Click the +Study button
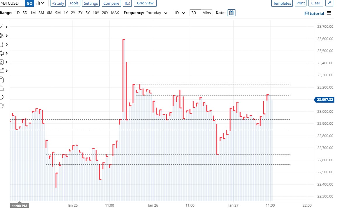Image resolution: width=338 pixels, height=213 pixels. (58, 3)
